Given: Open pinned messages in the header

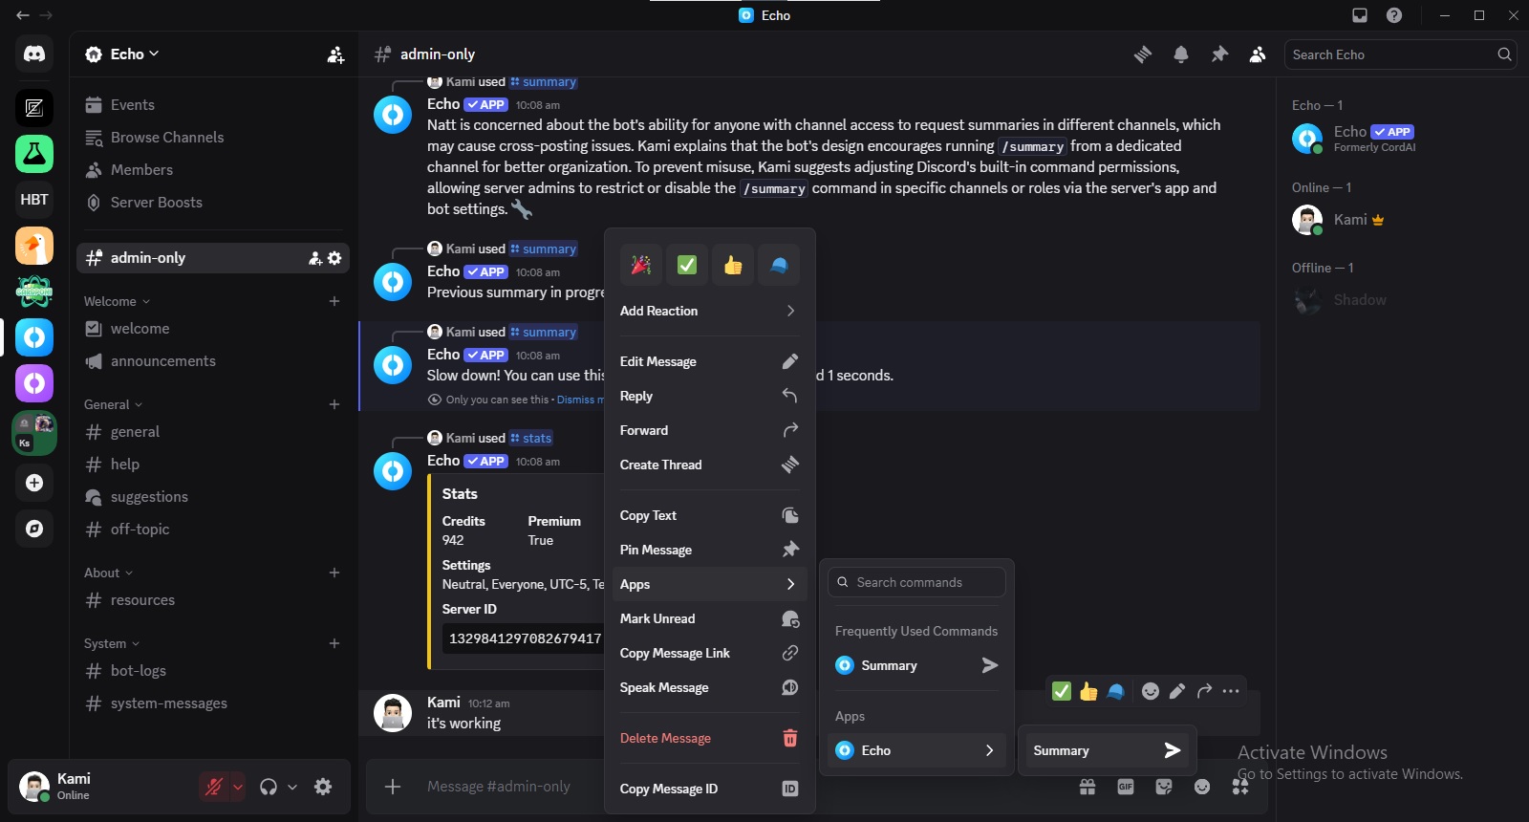Looking at the screenshot, I should tap(1219, 54).
